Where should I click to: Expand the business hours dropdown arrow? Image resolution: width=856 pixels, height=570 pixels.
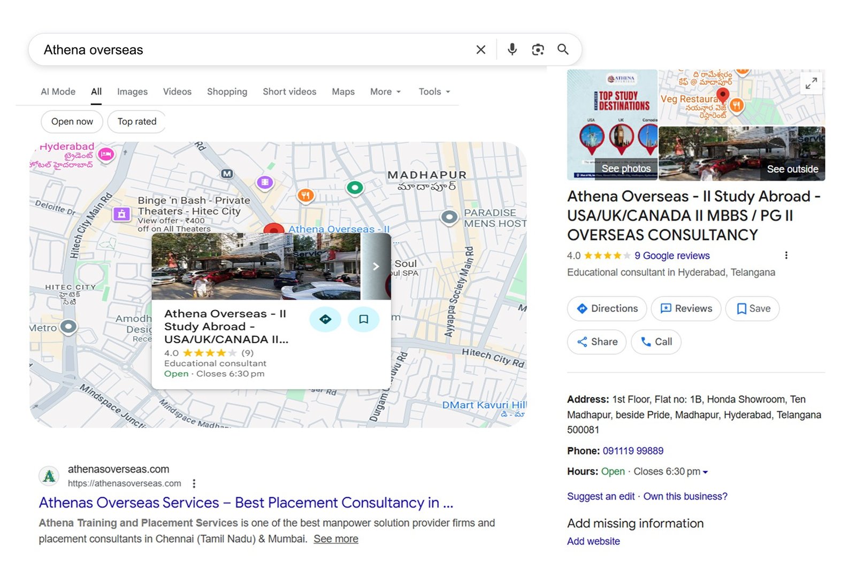[705, 472]
